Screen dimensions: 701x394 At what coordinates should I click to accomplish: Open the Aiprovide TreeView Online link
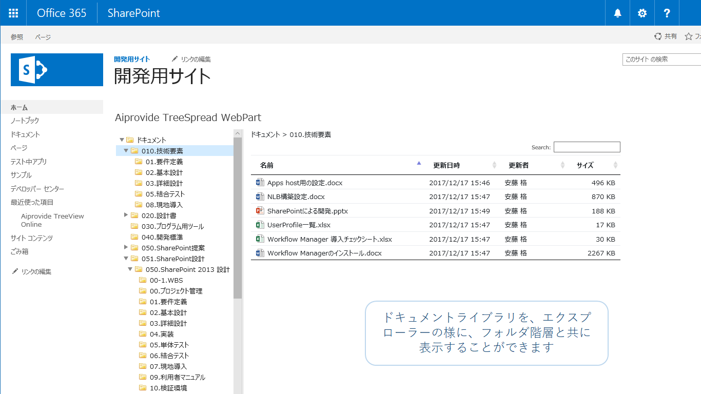click(52, 220)
